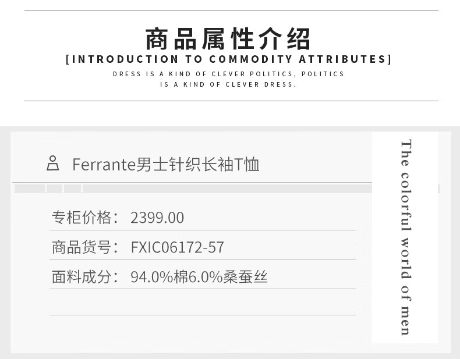Screen dimensions: 460x359
Task: Click the person icon beside Ferrante title
Action: click(52, 163)
